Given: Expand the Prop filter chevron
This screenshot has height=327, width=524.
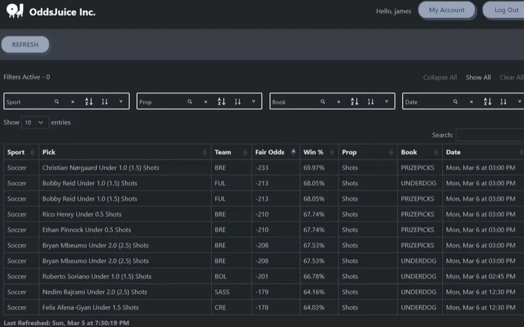Looking at the screenshot, I should coord(253,101).
